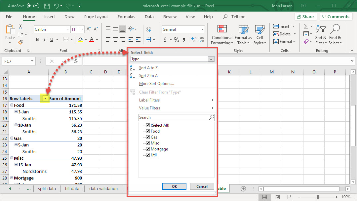This screenshot has height=201, width=357.
Task: Switch to the data validation sheet tab
Action: coord(103,189)
